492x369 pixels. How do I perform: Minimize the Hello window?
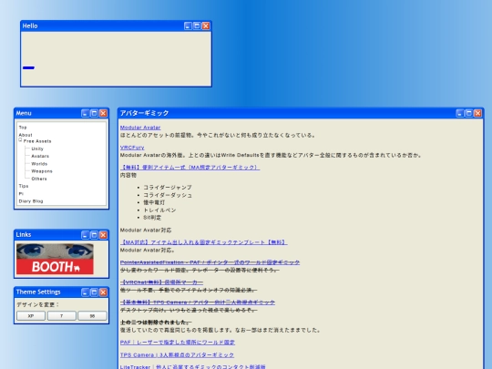click(188, 26)
